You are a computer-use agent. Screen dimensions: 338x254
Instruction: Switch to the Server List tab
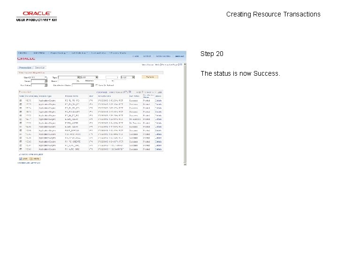click(x=39, y=68)
